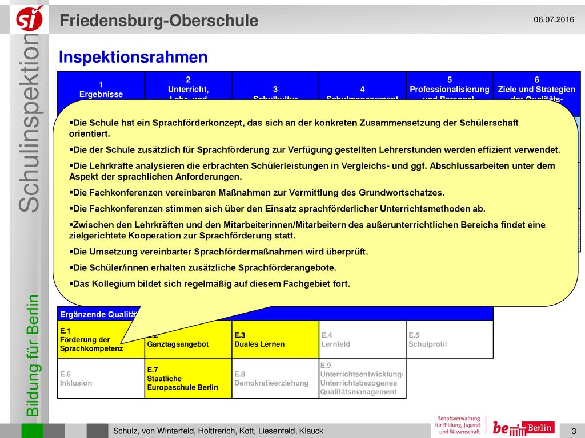Image resolution: width=585 pixels, height=438 pixels.
Task: Click the author names in the footer
Action: [218, 431]
